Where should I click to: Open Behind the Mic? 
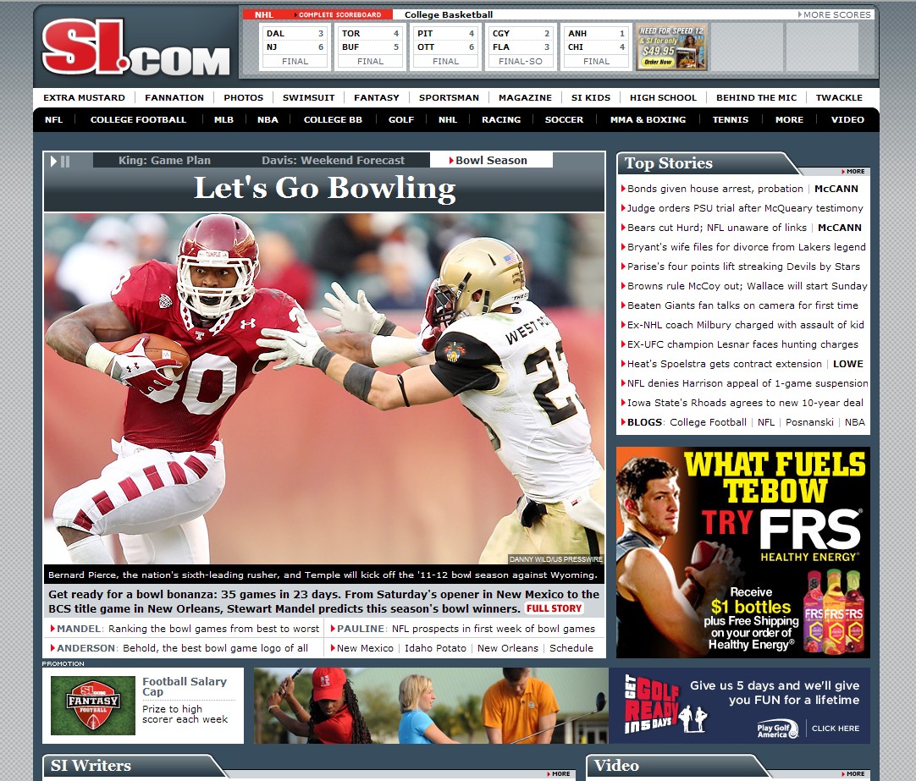[x=757, y=97]
